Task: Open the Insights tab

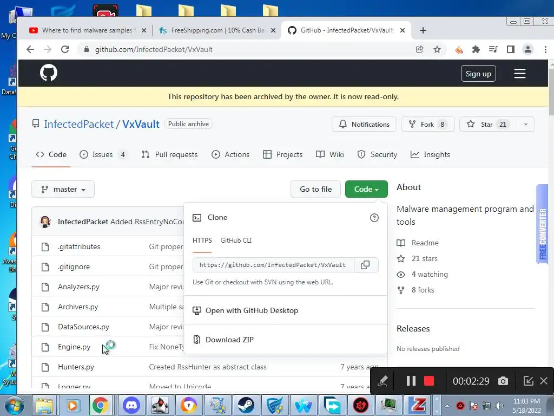Action: (x=430, y=154)
